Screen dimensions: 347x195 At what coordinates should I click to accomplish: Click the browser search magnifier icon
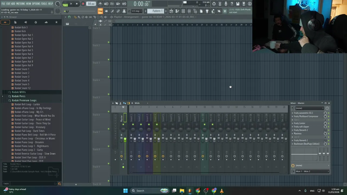click(x=59, y=184)
